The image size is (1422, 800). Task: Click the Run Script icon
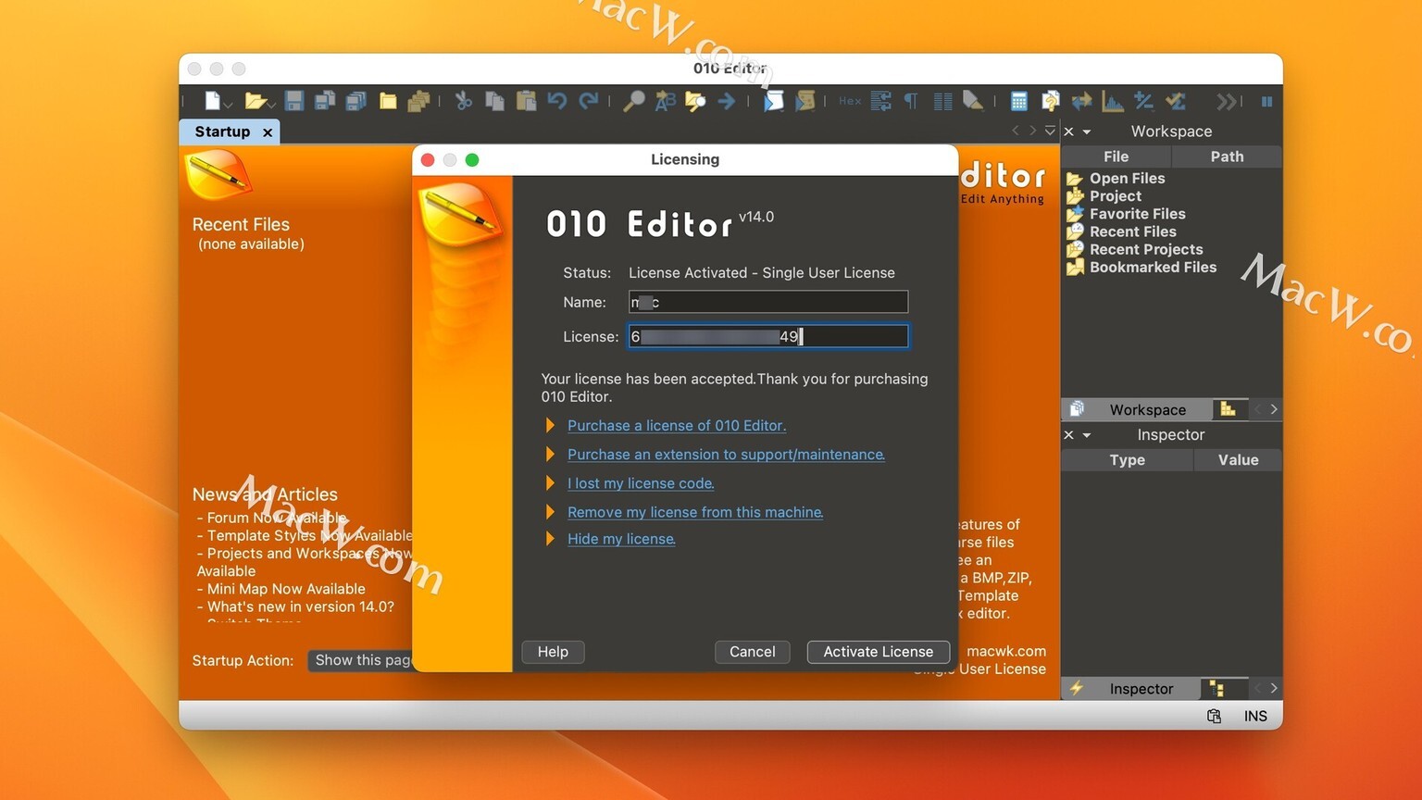(773, 101)
